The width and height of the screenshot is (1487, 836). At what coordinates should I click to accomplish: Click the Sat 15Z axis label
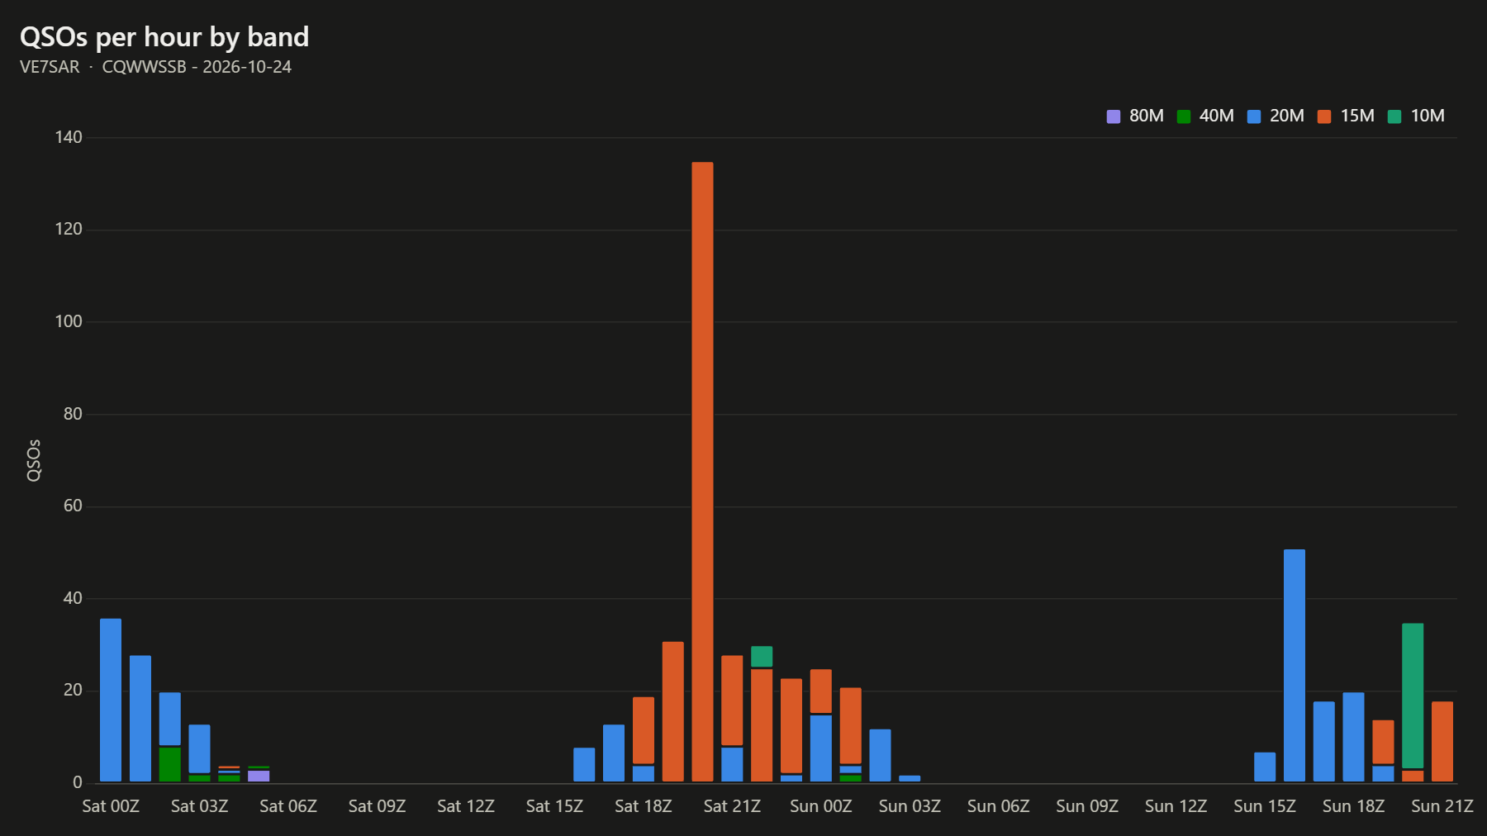click(554, 806)
